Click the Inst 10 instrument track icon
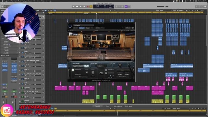 tap(22, 97)
